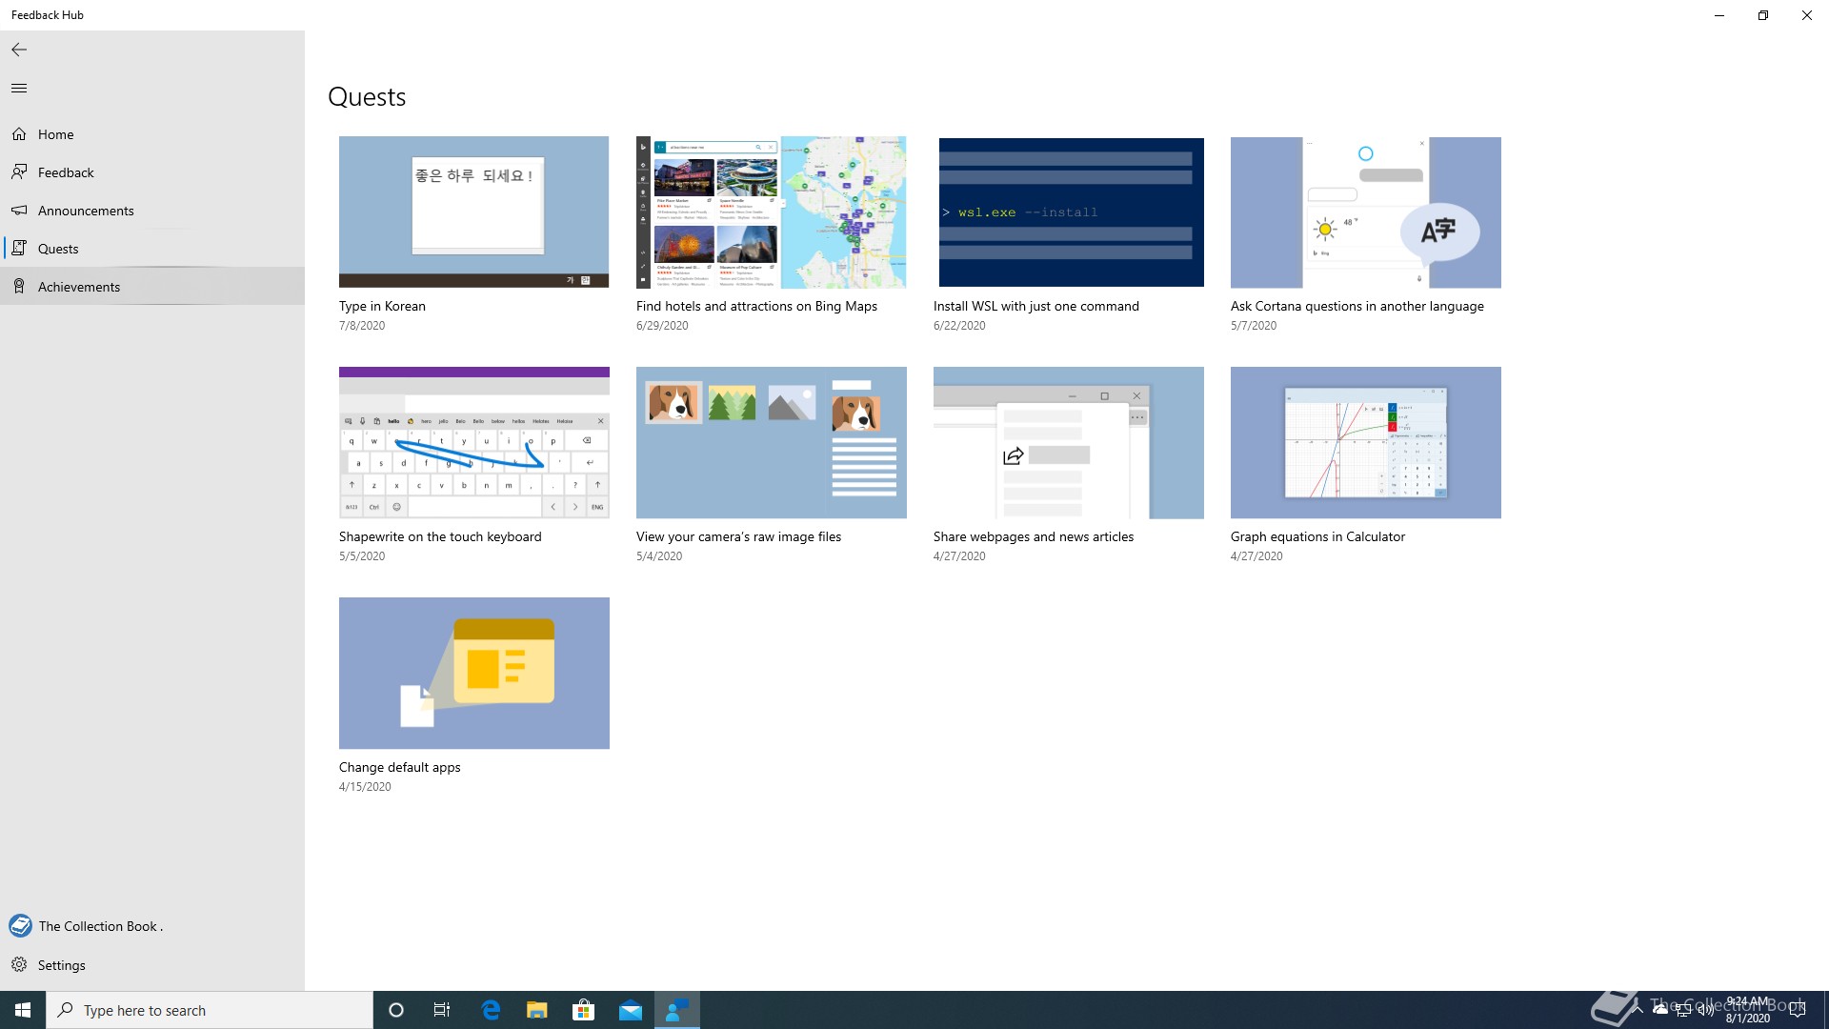Open Change default apps quest thumbnail
Image resolution: width=1829 pixels, height=1029 pixels.
[473, 673]
